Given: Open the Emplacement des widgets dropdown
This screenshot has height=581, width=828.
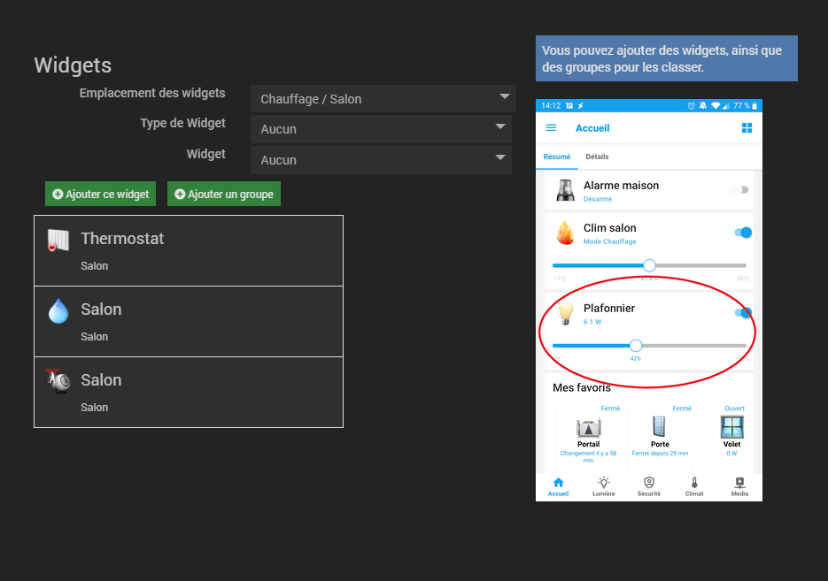Looking at the screenshot, I should click(x=383, y=99).
